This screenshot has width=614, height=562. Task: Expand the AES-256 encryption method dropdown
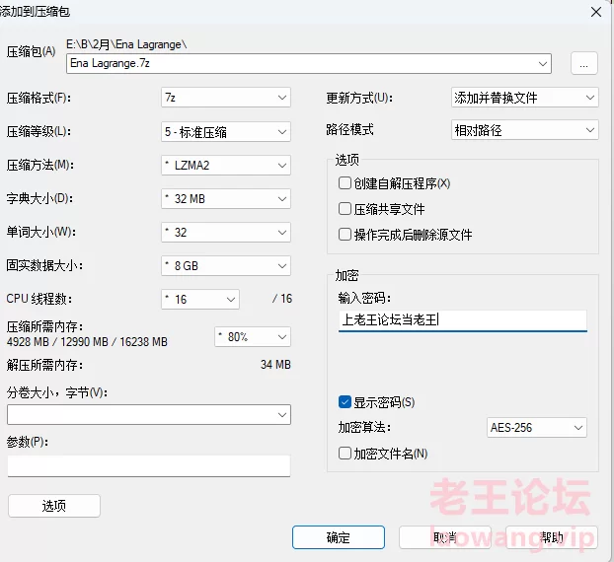tap(537, 428)
